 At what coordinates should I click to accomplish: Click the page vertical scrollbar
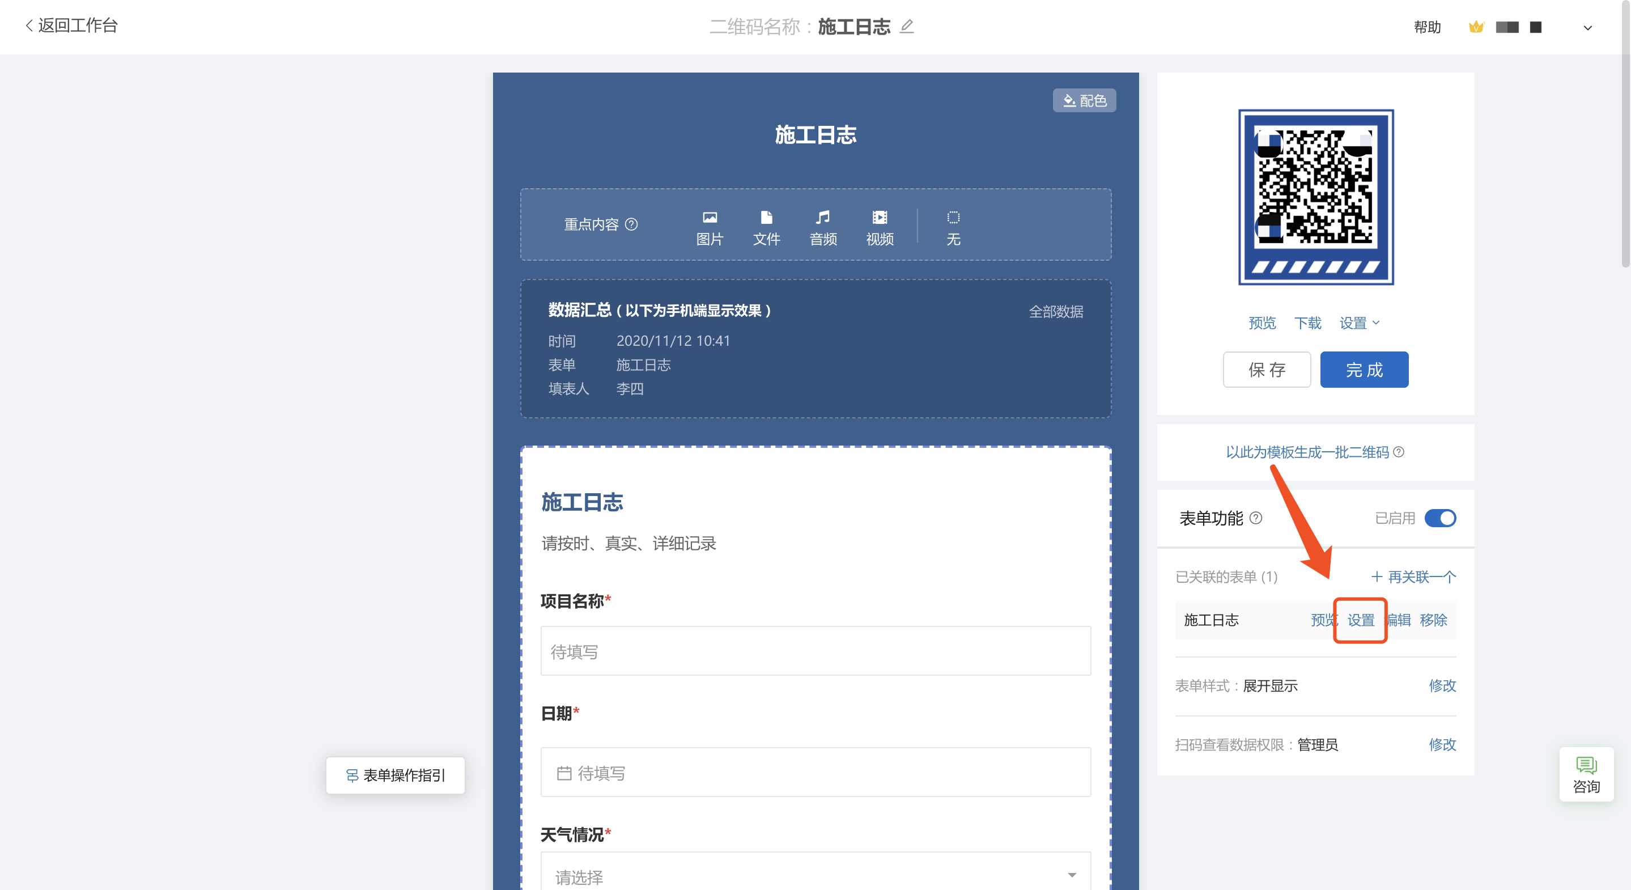1625,133
